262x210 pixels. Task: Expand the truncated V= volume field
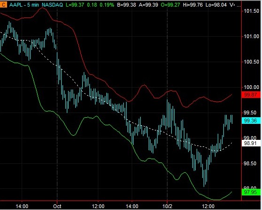[235, 5]
